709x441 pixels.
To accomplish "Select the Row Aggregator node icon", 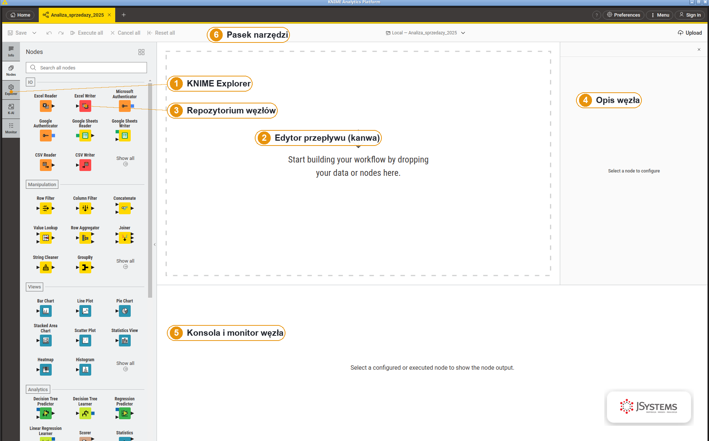I will 85,238.
